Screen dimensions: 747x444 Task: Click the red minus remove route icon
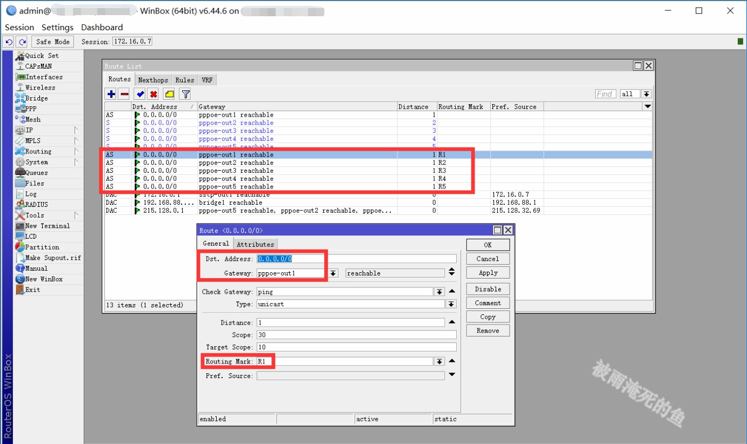coord(124,94)
